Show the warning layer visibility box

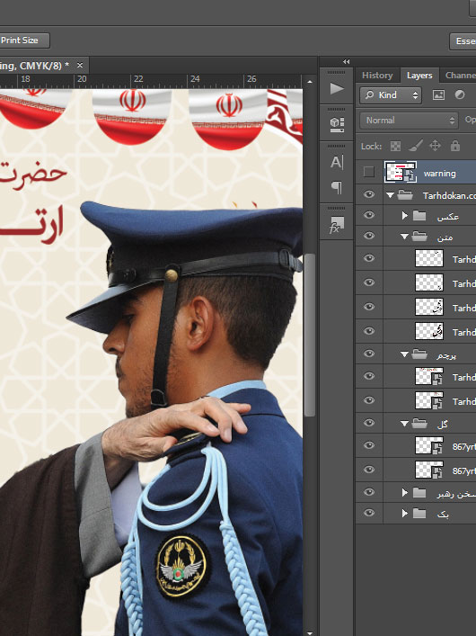(368, 172)
